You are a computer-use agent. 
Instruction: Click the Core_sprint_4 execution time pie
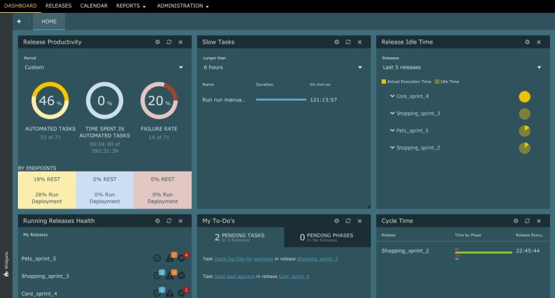pyautogui.click(x=524, y=96)
